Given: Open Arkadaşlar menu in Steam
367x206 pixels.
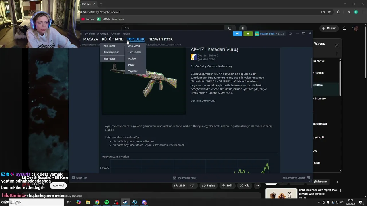Looking at the screenshot, I should coord(103,34).
